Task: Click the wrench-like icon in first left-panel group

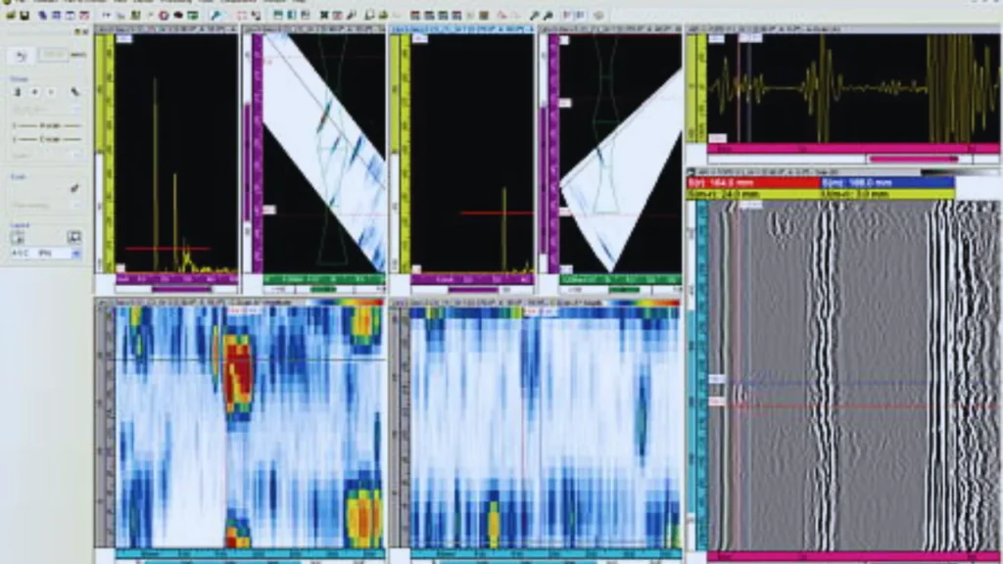Action: [74, 92]
